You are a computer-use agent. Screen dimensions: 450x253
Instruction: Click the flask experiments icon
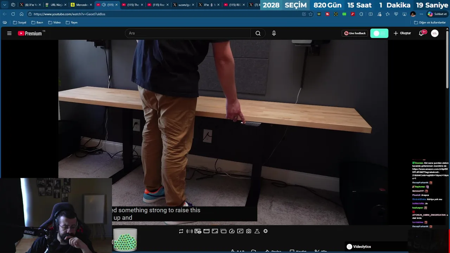[257, 231]
